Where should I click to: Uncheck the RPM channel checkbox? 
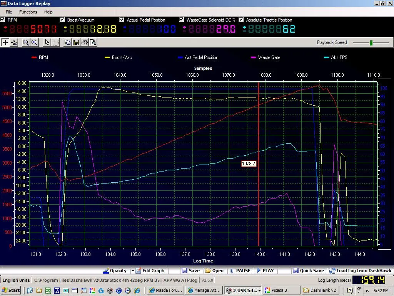(3, 20)
